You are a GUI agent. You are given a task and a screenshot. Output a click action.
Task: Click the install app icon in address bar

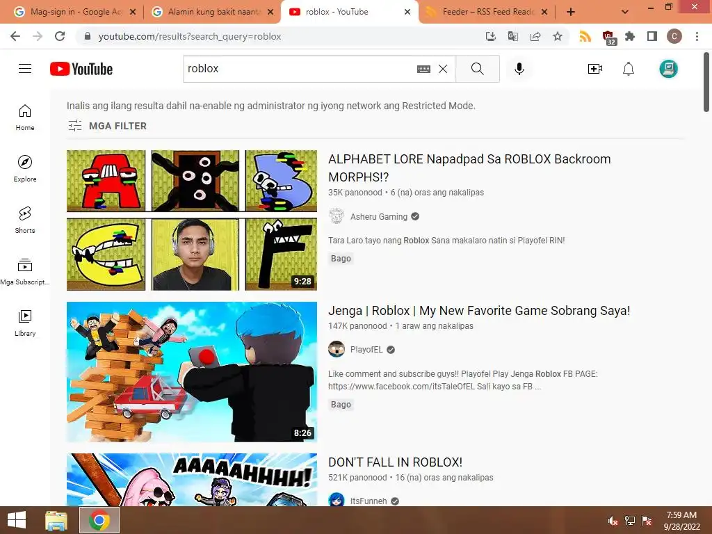coord(490,36)
